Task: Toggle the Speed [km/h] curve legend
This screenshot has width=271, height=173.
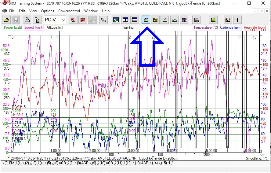Action: pos(34,28)
